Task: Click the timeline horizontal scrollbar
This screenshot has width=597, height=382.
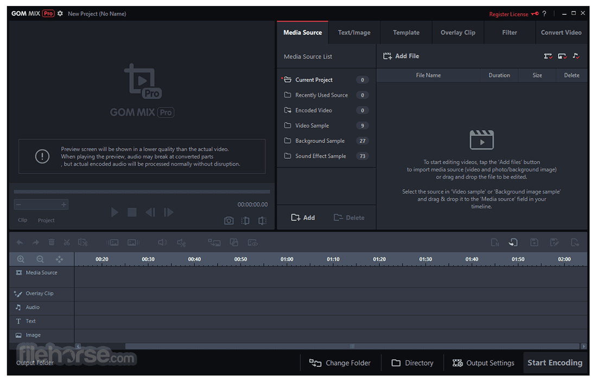Action: click(352, 346)
